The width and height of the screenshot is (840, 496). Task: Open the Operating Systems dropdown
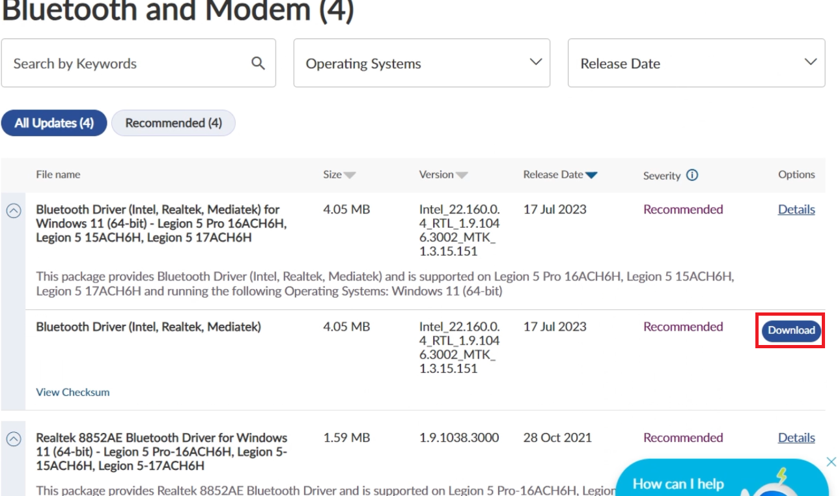422,63
